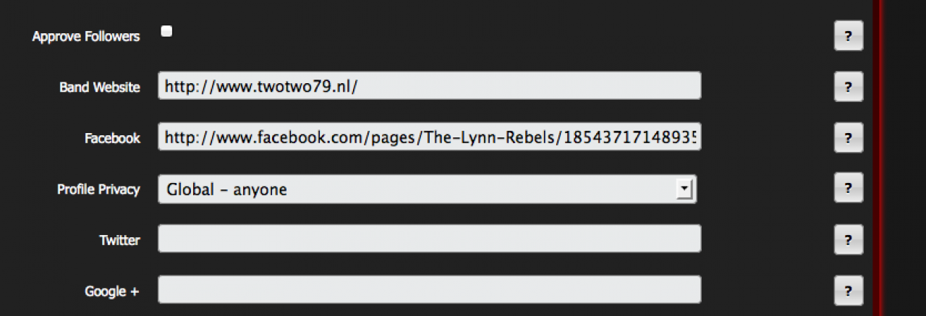Expand the Profile Privacy dropdown arrow
The height and width of the screenshot is (316, 926).
pos(683,189)
